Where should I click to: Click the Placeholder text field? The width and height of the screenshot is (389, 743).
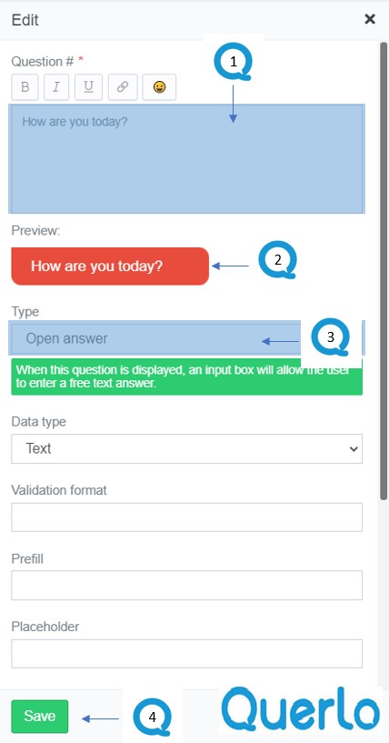tap(186, 654)
